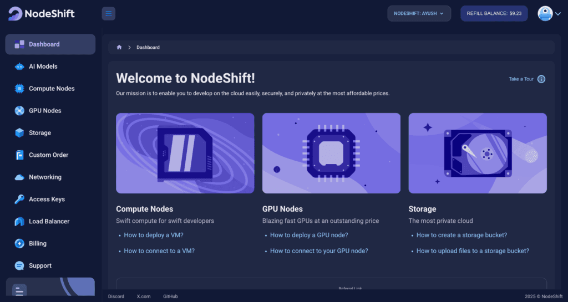
Task: Click '2025 © NodeShift' footer text
Action: click(544, 296)
